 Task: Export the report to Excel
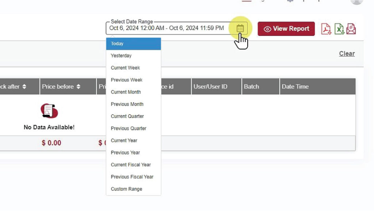[x=339, y=29]
